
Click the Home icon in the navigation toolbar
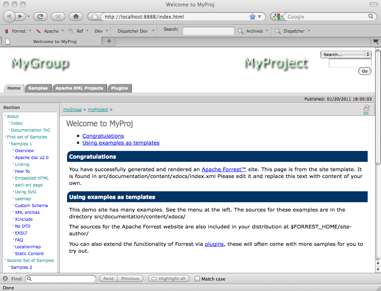pyautogui.click(x=76, y=17)
